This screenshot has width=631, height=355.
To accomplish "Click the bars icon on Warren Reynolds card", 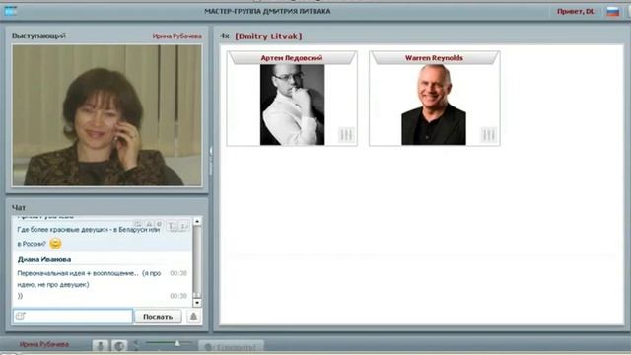I will click(x=489, y=135).
